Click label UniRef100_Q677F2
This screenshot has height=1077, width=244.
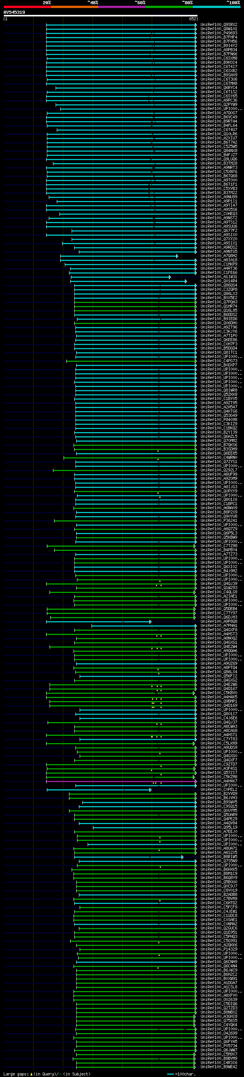coord(219,230)
